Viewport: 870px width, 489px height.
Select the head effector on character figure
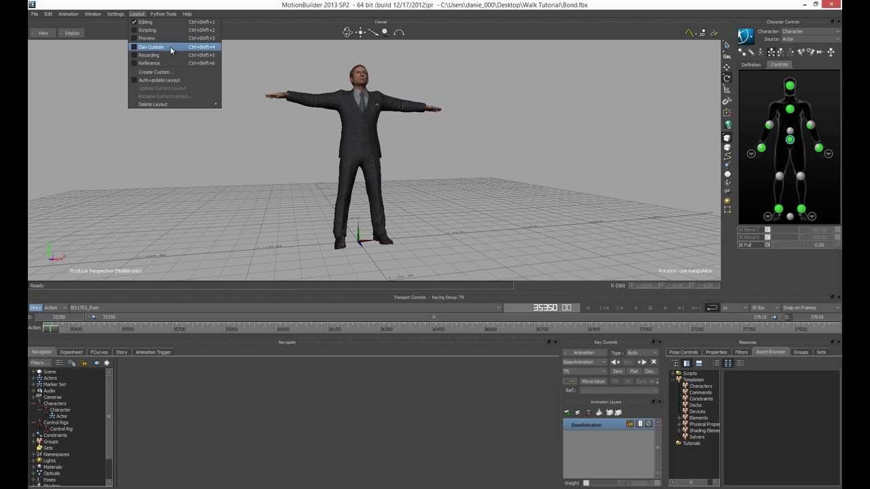[x=790, y=86]
